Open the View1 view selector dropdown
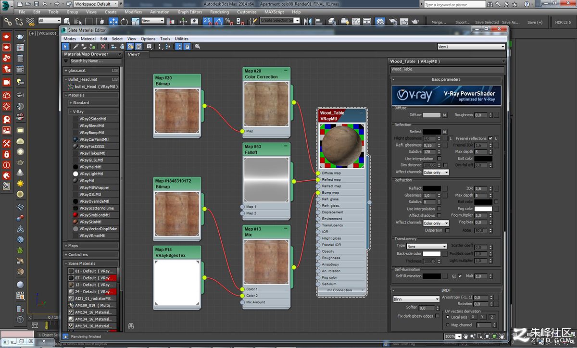577x348 pixels. 471,47
